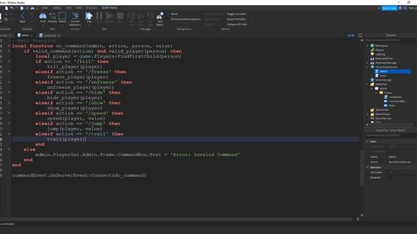Click the StarterGui folder icon

click(372, 84)
